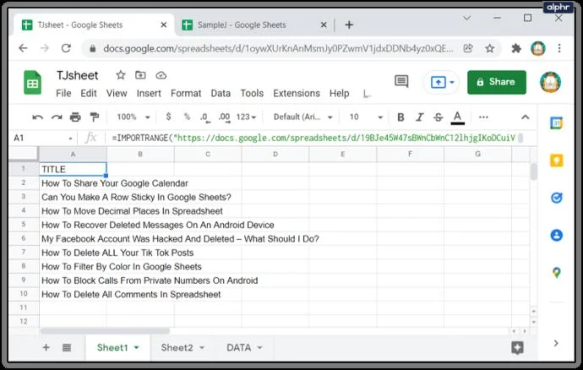The width and height of the screenshot is (583, 370).
Task: Open the Sheets home logo
Action: click(33, 82)
